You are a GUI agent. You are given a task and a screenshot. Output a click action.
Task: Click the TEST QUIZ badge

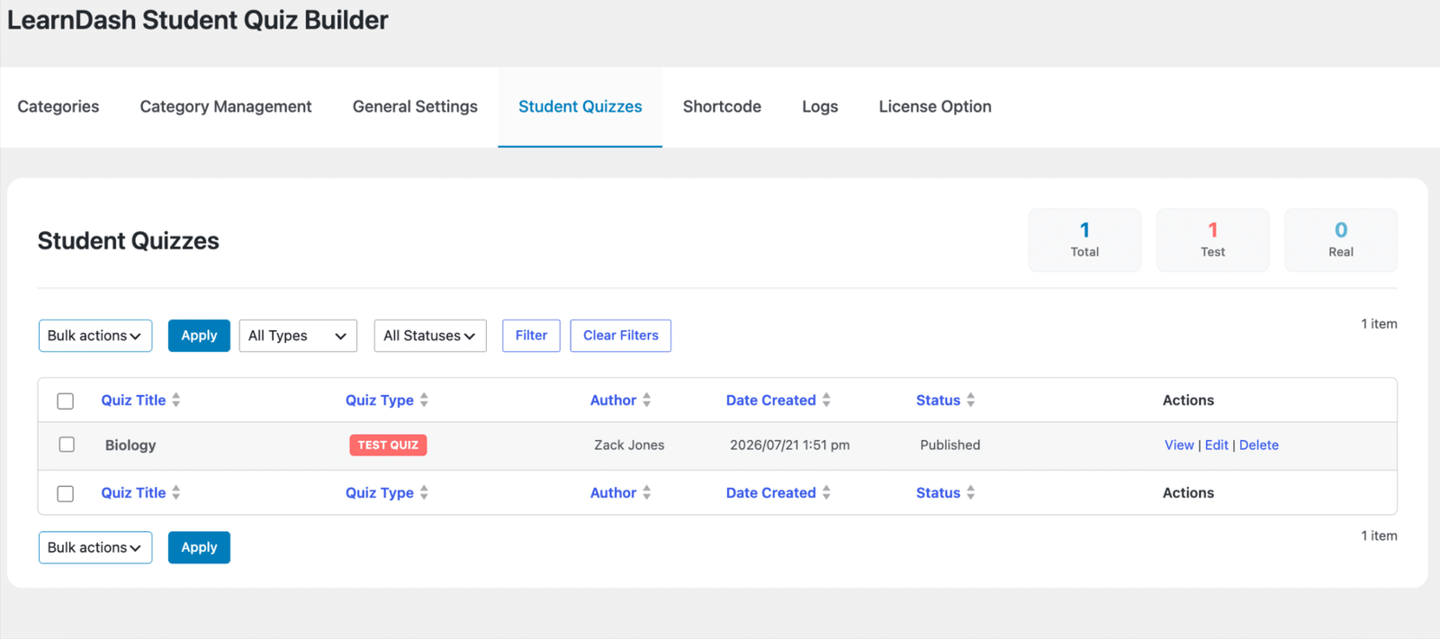click(388, 445)
